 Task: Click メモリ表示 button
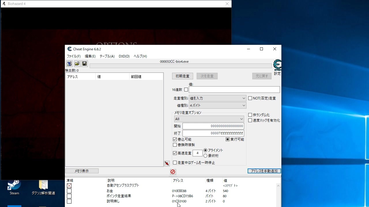pos(82,171)
